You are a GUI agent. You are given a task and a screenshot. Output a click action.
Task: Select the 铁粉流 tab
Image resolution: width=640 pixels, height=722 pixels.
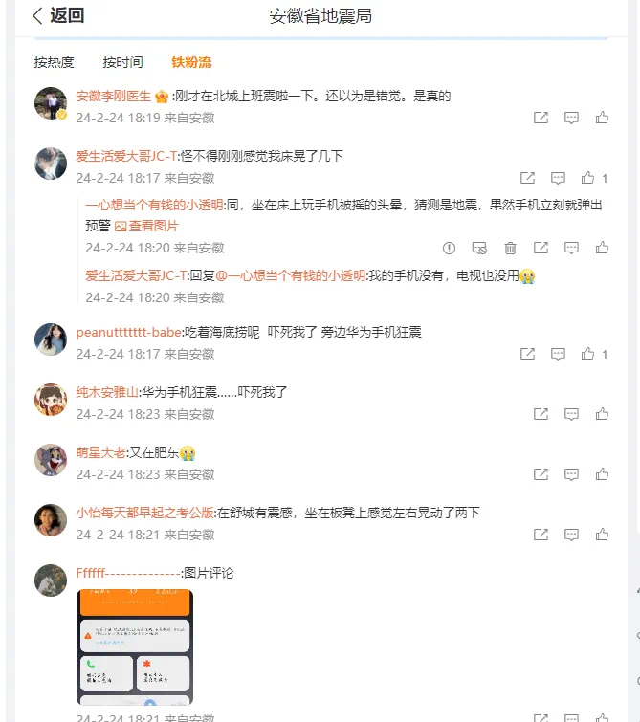click(191, 62)
